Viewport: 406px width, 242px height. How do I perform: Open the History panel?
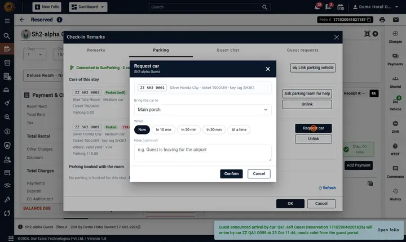[395, 194]
